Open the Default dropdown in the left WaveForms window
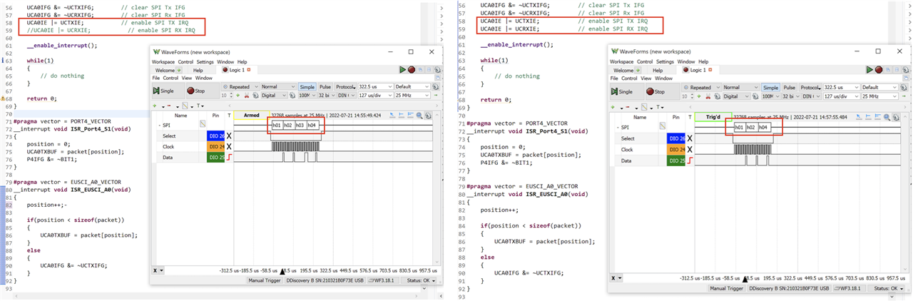The image size is (913, 301). 412,87
